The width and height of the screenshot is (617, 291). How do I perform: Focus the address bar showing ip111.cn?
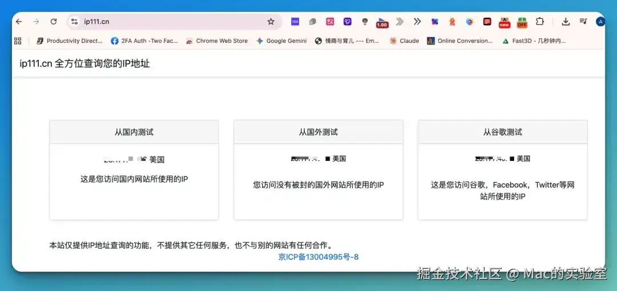[x=175, y=22]
